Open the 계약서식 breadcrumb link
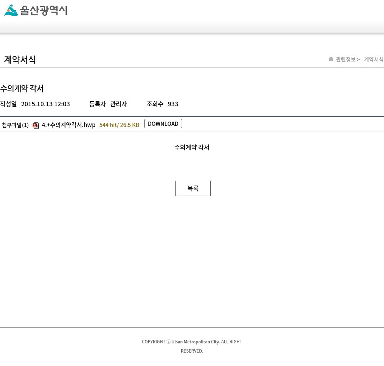Viewport: 384px width, 366px height. [x=374, y=59]
